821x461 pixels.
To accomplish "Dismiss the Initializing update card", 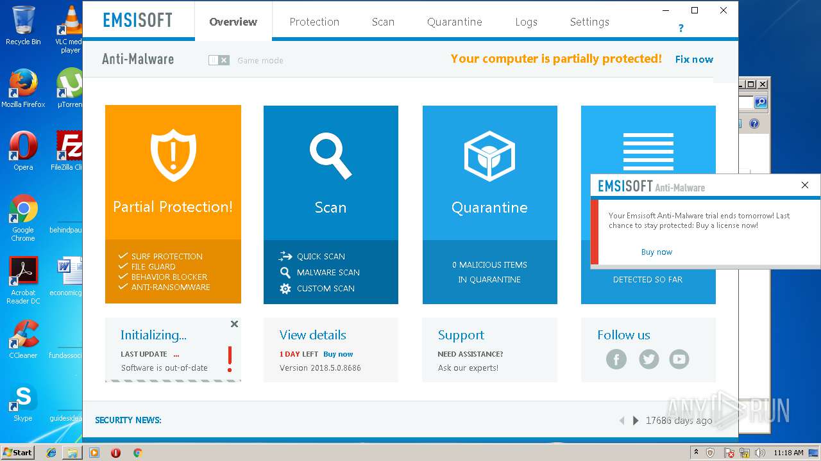I will [234, 324].
